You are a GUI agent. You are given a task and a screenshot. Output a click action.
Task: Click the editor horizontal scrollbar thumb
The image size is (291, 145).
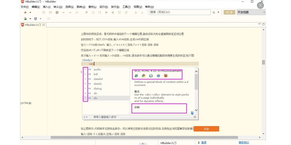144,137
